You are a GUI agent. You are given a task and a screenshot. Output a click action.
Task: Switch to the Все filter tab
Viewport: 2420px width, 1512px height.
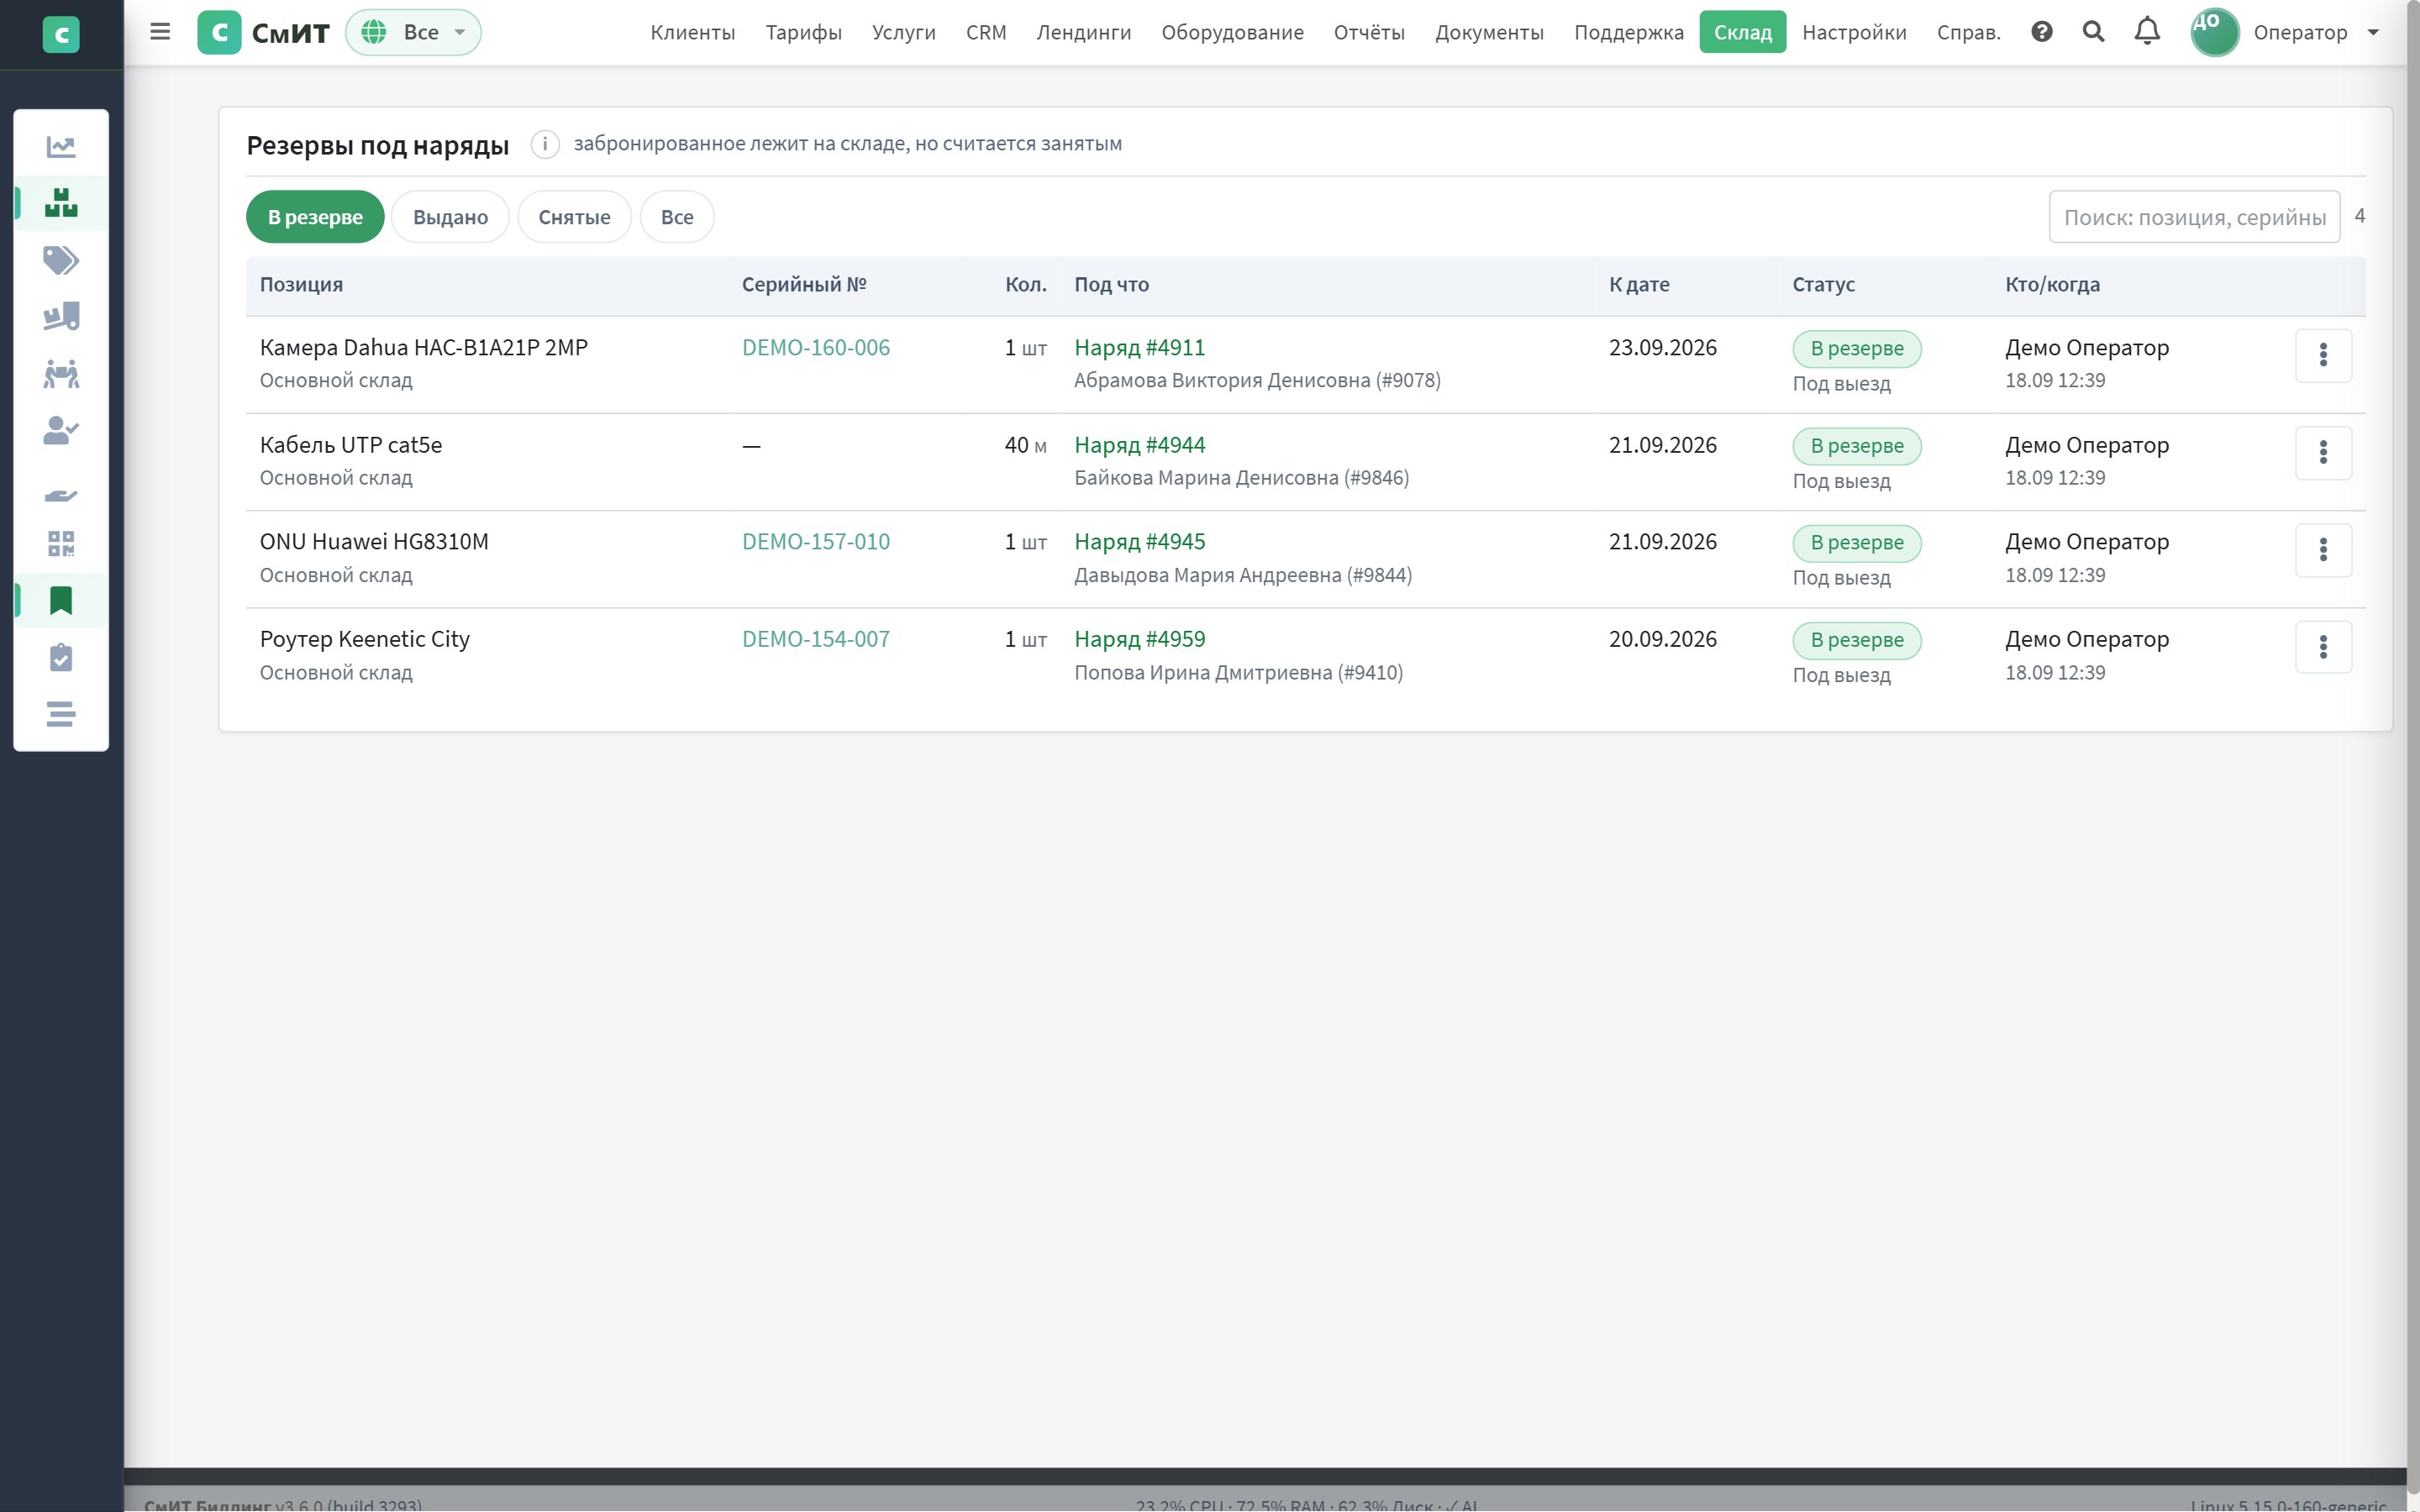(677, 217)
